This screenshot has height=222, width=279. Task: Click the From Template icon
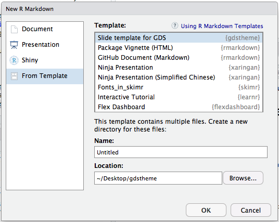point(14,76)
